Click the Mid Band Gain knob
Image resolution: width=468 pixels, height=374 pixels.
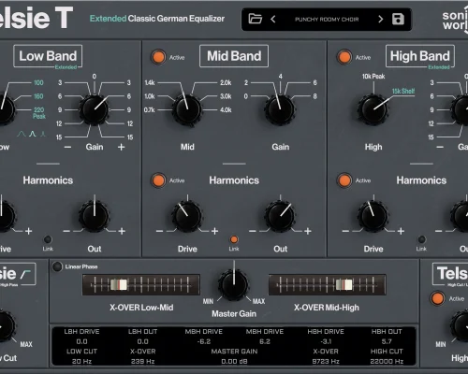click(x=280, y=109)
